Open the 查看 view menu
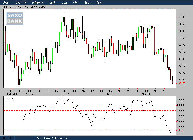Image resolution: width=193 pixels, height=140 pixels. click(52, 3)
